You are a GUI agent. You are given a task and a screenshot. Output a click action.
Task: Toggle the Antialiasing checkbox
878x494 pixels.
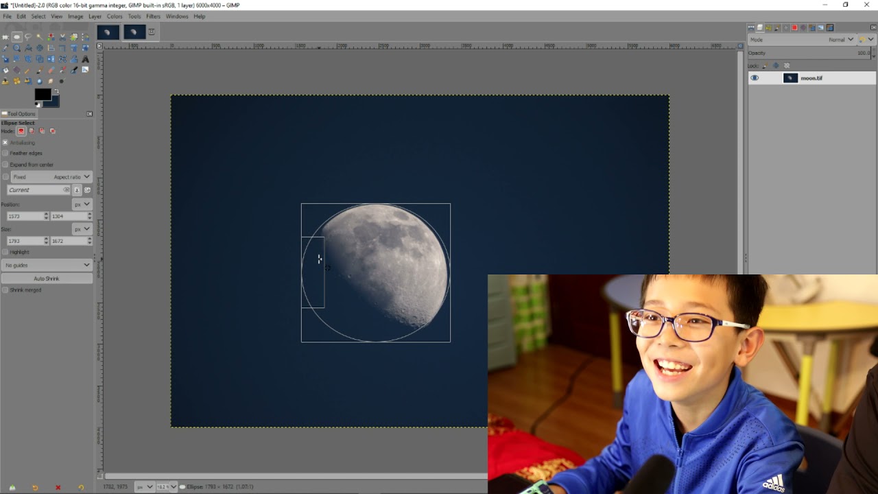(5, 142)
